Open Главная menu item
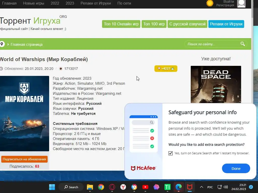This screenshot has width=258, height=193. pos(9,3)
